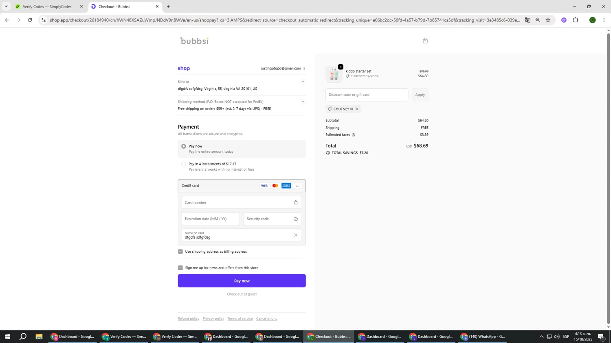Expand the Shipping method section
The width and height of the screenshot is (611, 343).
pyautogui.click(x=303, y=102)
